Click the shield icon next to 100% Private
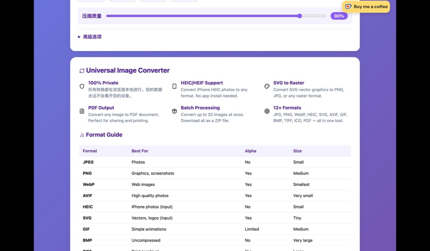The width and height of the screenshot is (430, 251). pyautogui.click(x=82, y=86)
